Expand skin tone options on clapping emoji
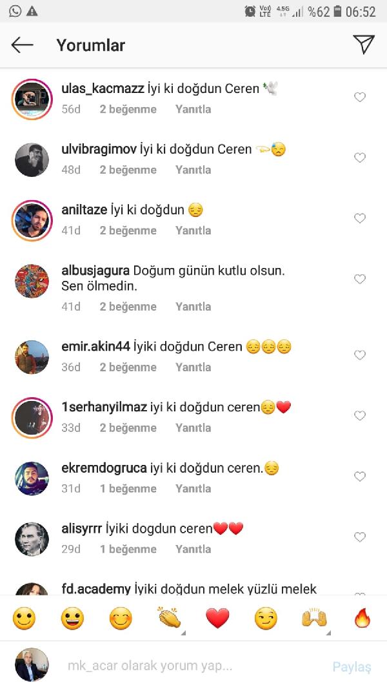The width and height of the screenshot is (387, 689). (184, 633)
